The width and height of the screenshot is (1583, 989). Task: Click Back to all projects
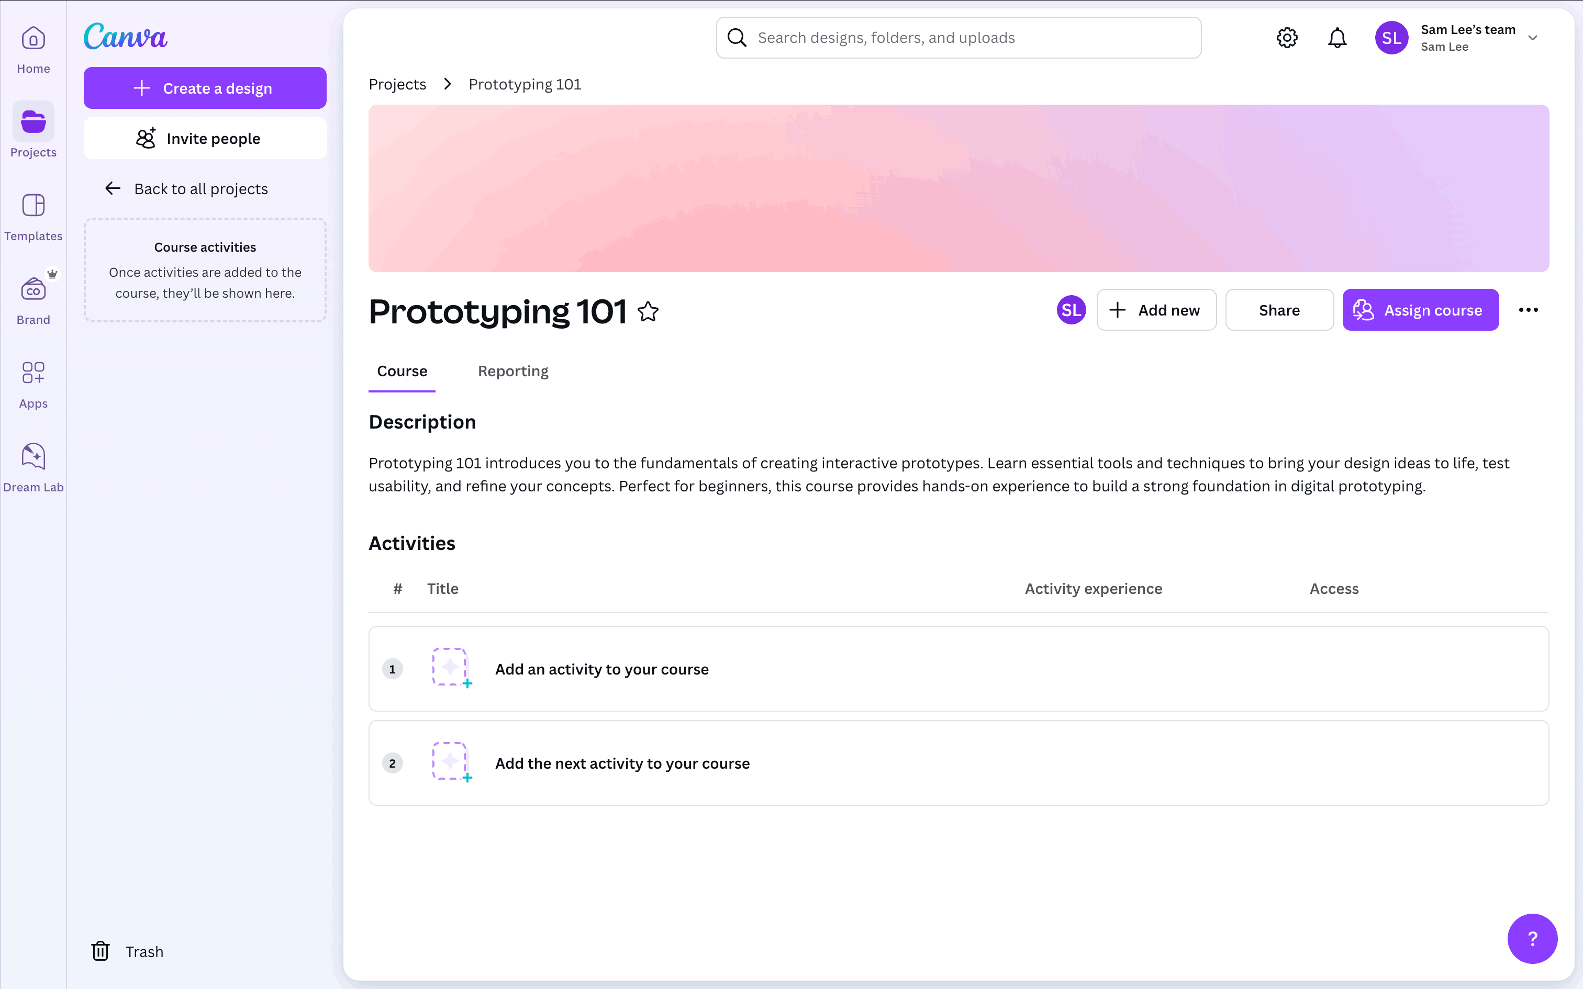click(187, 189)
